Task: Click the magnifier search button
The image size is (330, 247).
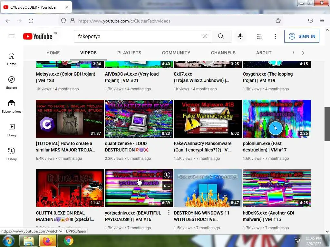Action: point(221,36)
